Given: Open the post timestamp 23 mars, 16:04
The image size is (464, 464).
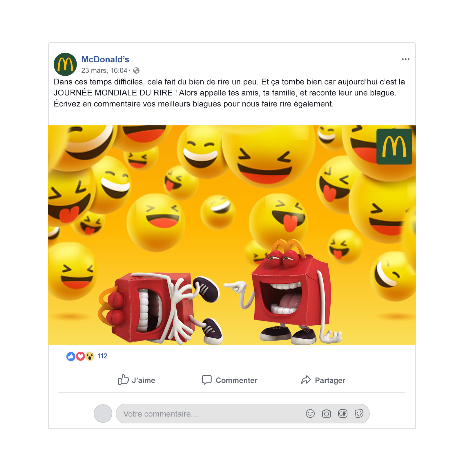Looking at the screenshot, I should click(104, 70).
